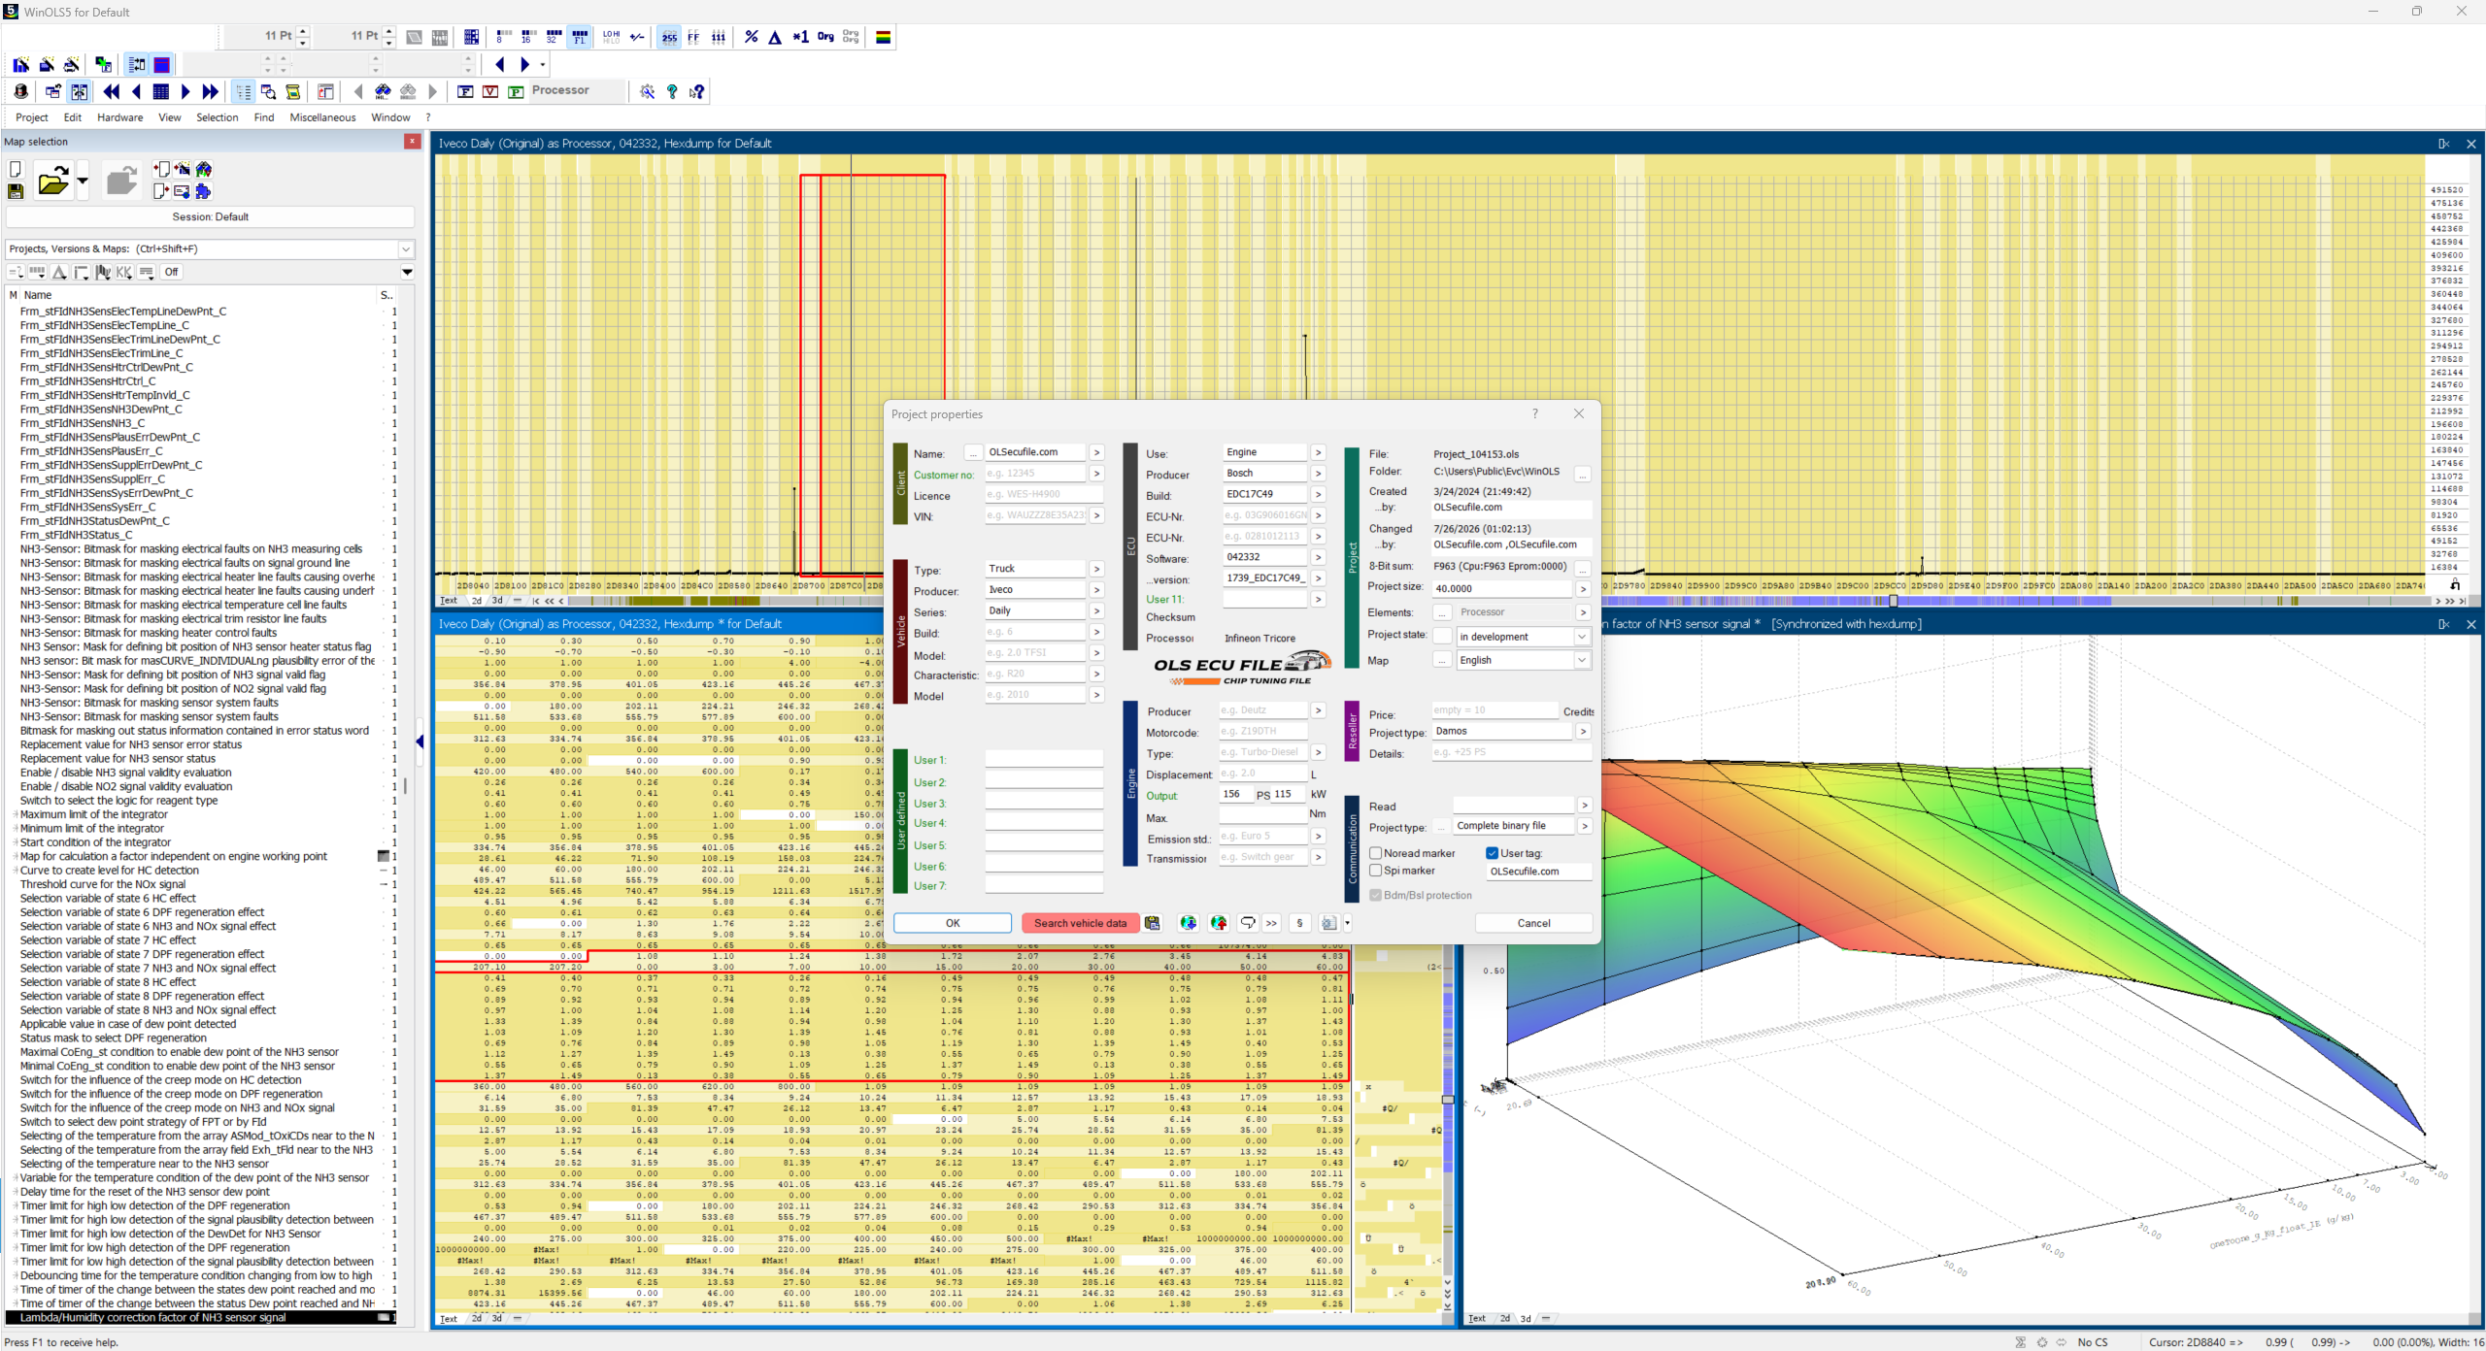Image resolution: width=2486 pixels, height=1351 pixels.
Task: Click the Search vehicle data button
Action: [x=1080, y=923]
